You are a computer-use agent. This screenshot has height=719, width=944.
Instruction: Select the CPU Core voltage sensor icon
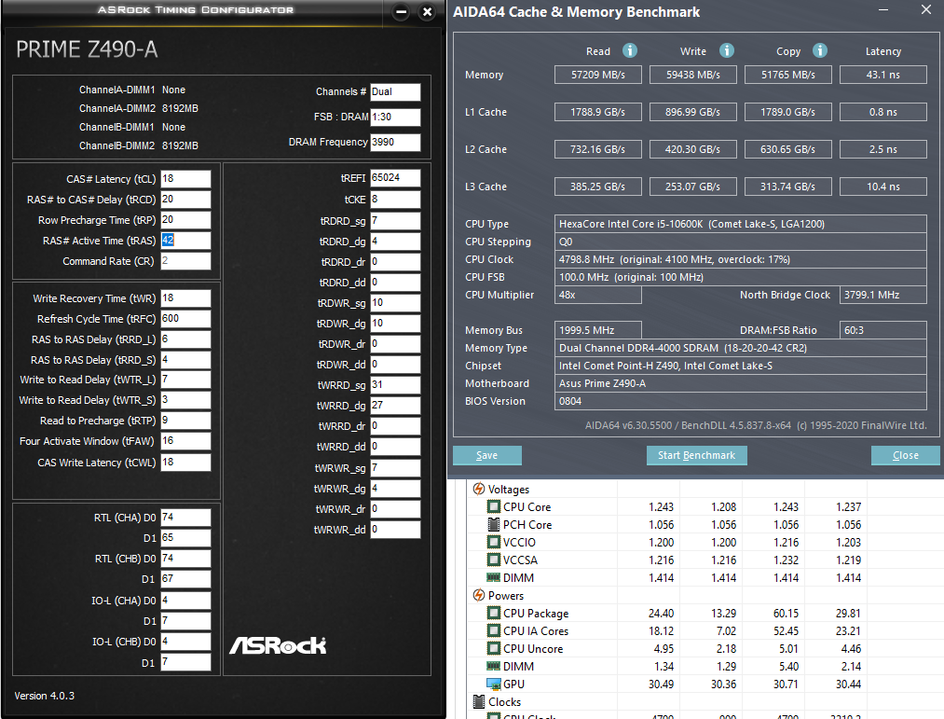(494, 507)
